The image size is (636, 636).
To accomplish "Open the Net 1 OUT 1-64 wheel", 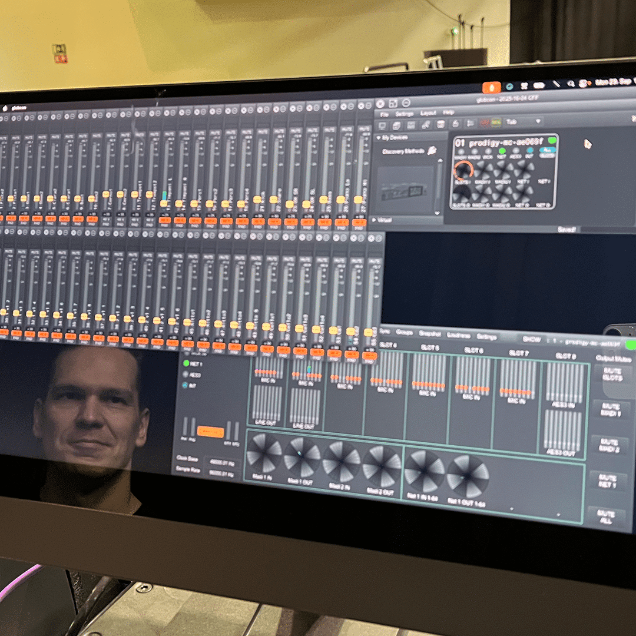I will pyautogui.click(x=467, y=475).
